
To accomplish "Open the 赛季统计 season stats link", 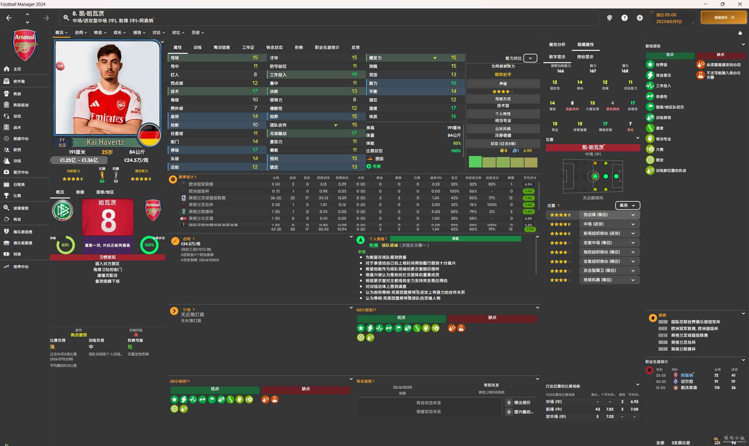I will [x=187, y=177].
